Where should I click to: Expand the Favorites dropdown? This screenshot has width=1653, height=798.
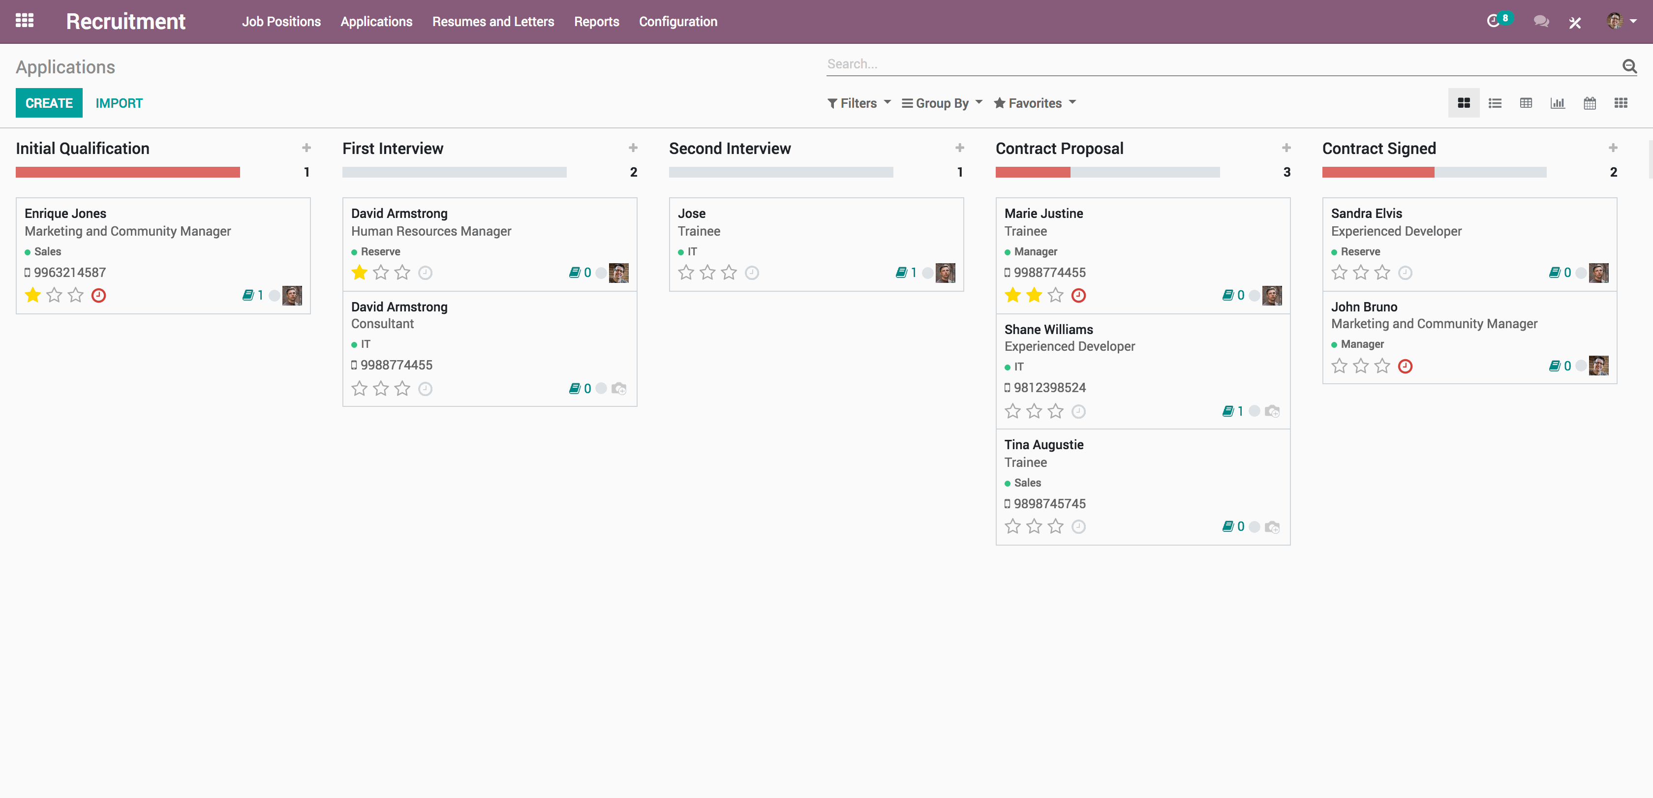[x=1035, y=103]
